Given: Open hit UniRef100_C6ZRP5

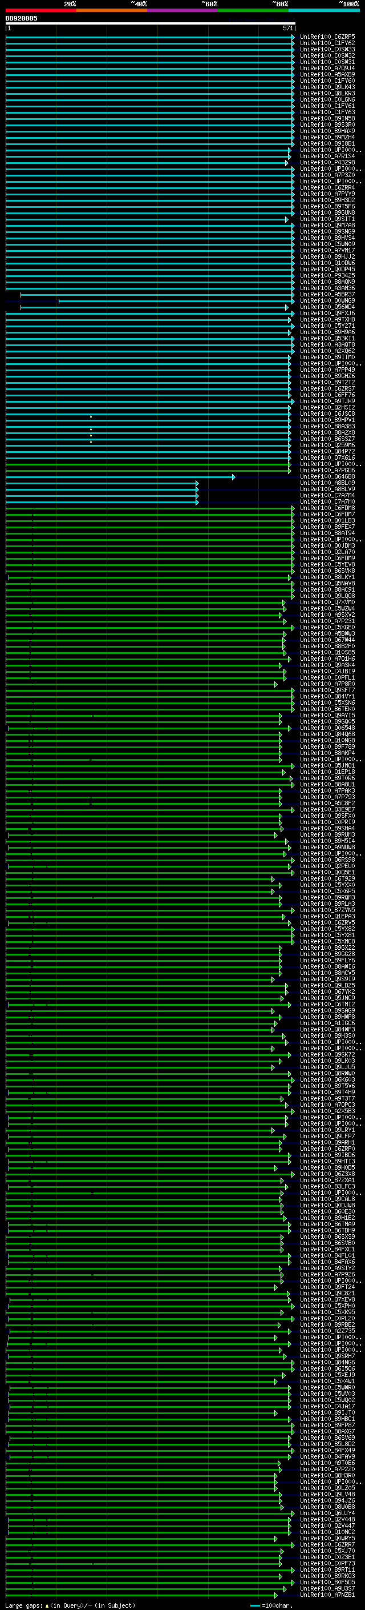Looking at the screenshot, I should click(x=327, y=37).
